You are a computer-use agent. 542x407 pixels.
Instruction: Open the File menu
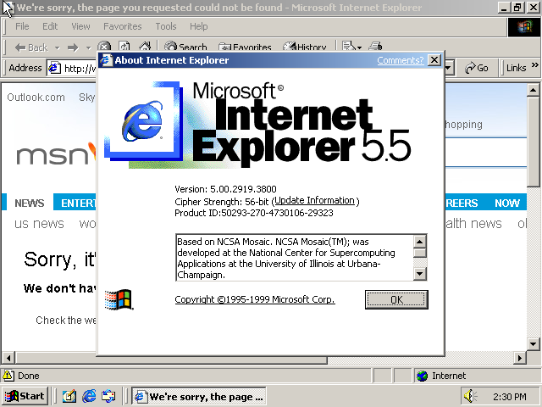coord(22,26)
